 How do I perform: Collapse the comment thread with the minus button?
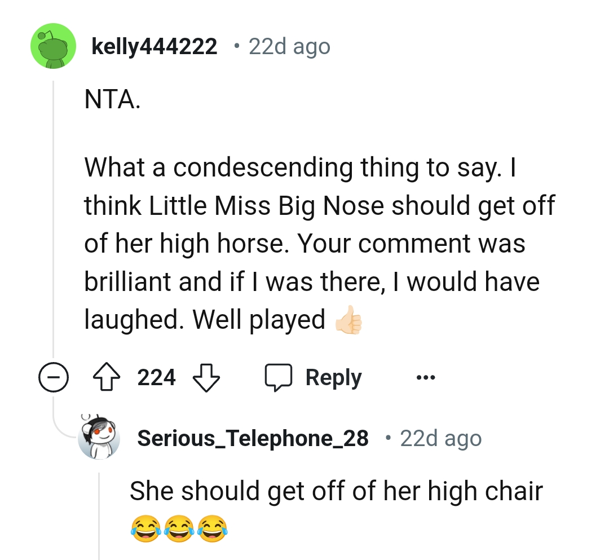(54, 377)
